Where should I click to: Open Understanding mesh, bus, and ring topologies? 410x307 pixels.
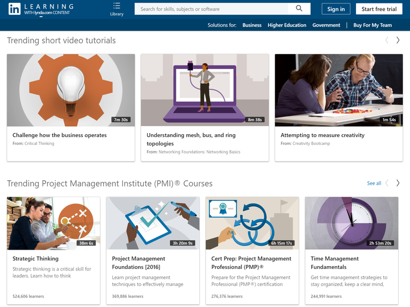click(x=191, y=139)
